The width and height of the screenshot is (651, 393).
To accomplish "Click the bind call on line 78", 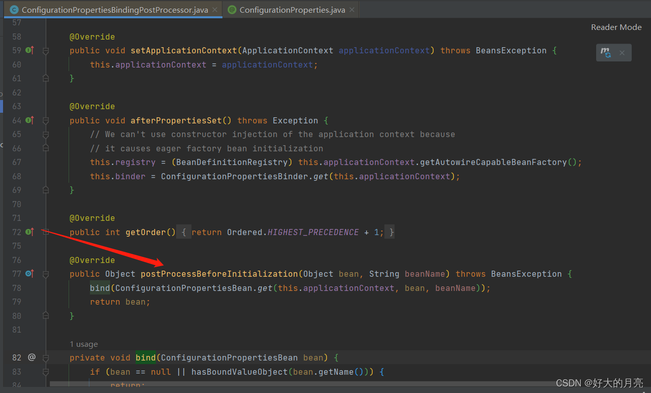I will (x=100, y=288).
